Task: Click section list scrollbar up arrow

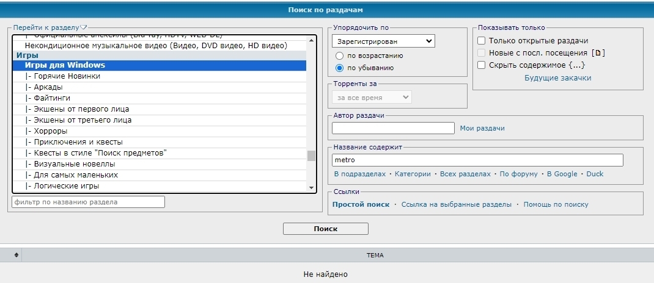Action: tap(311, 40)
